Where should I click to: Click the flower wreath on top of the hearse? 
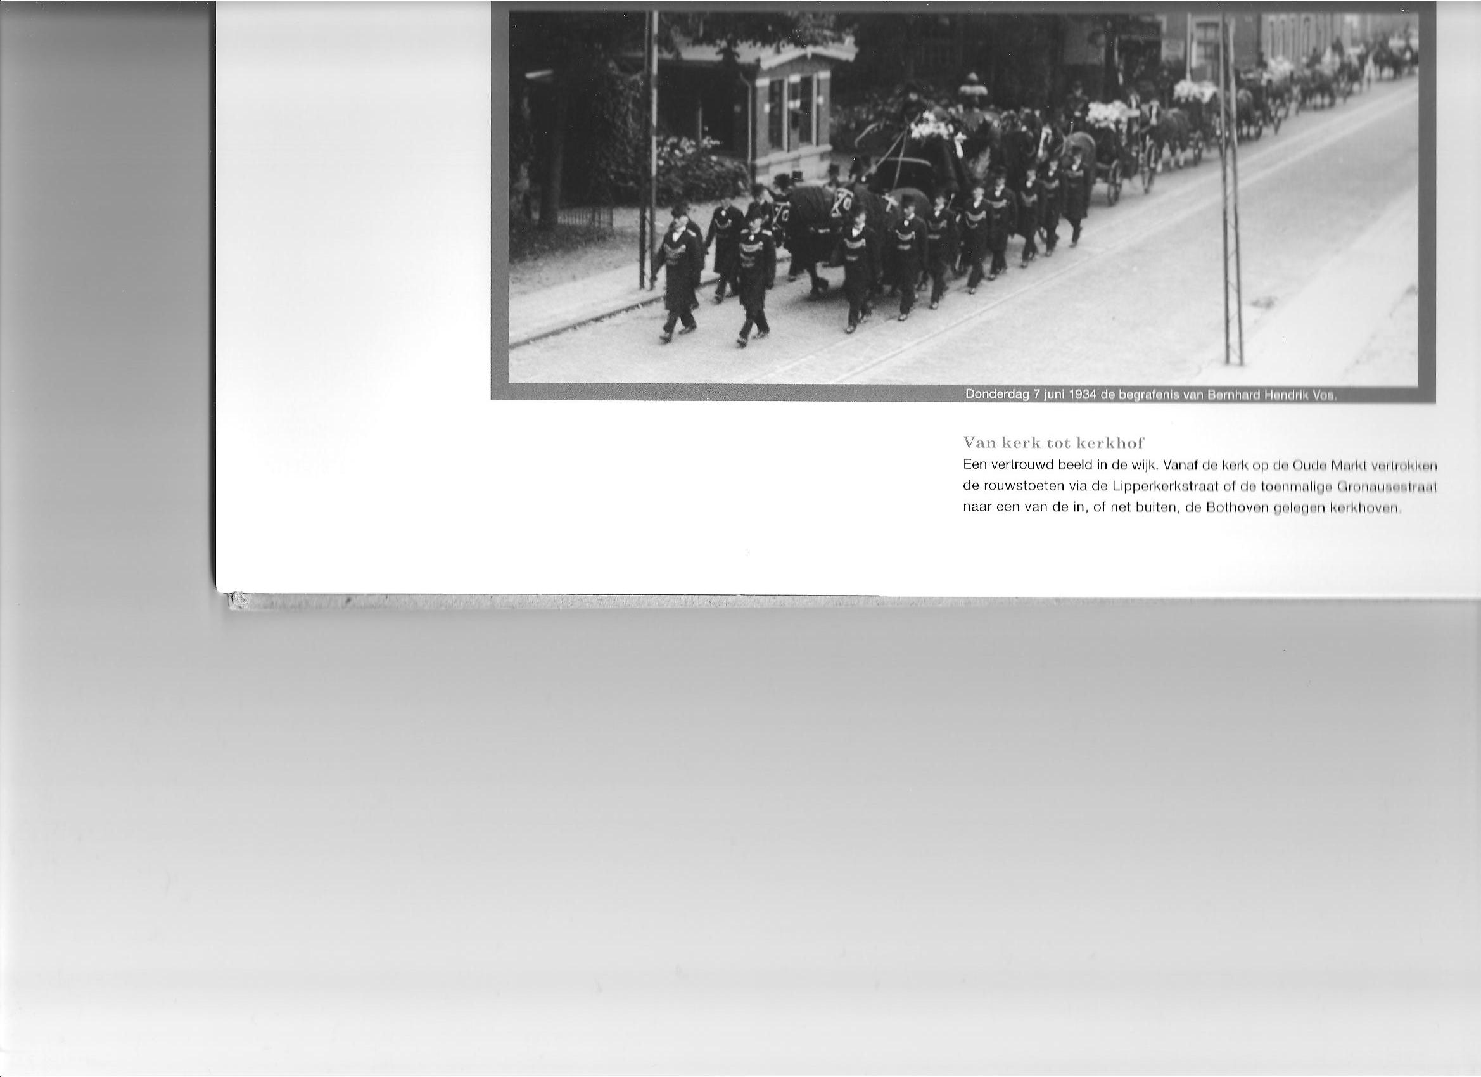click(x=931, y=127)
